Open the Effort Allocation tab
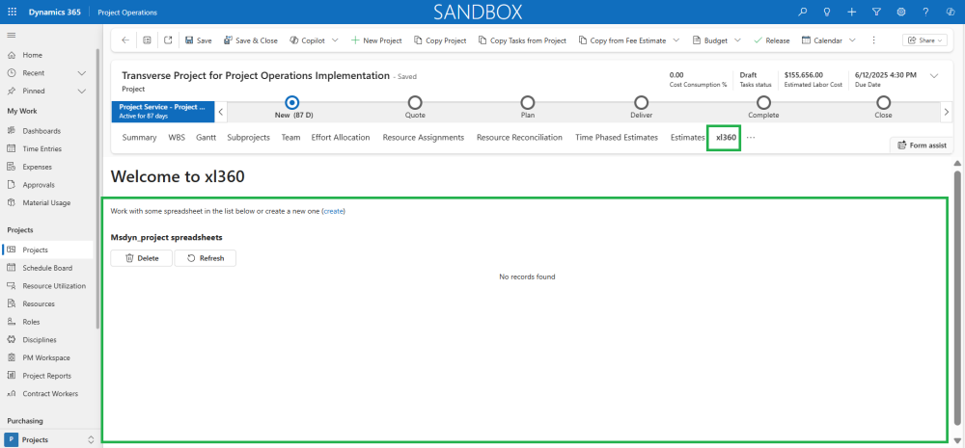The width and height of the screenshot is (965, 448). [x=341, y=138]
